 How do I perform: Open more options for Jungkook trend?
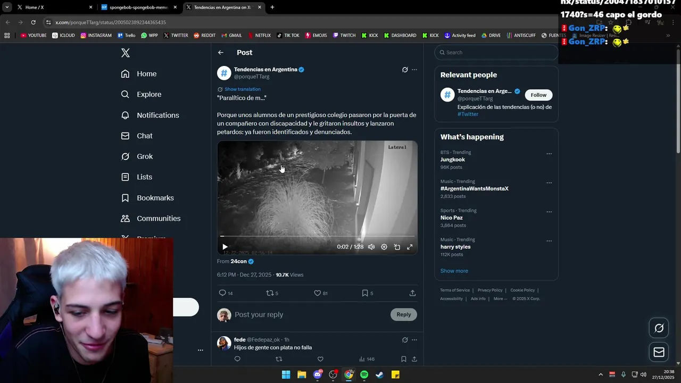tap(549, 154)
